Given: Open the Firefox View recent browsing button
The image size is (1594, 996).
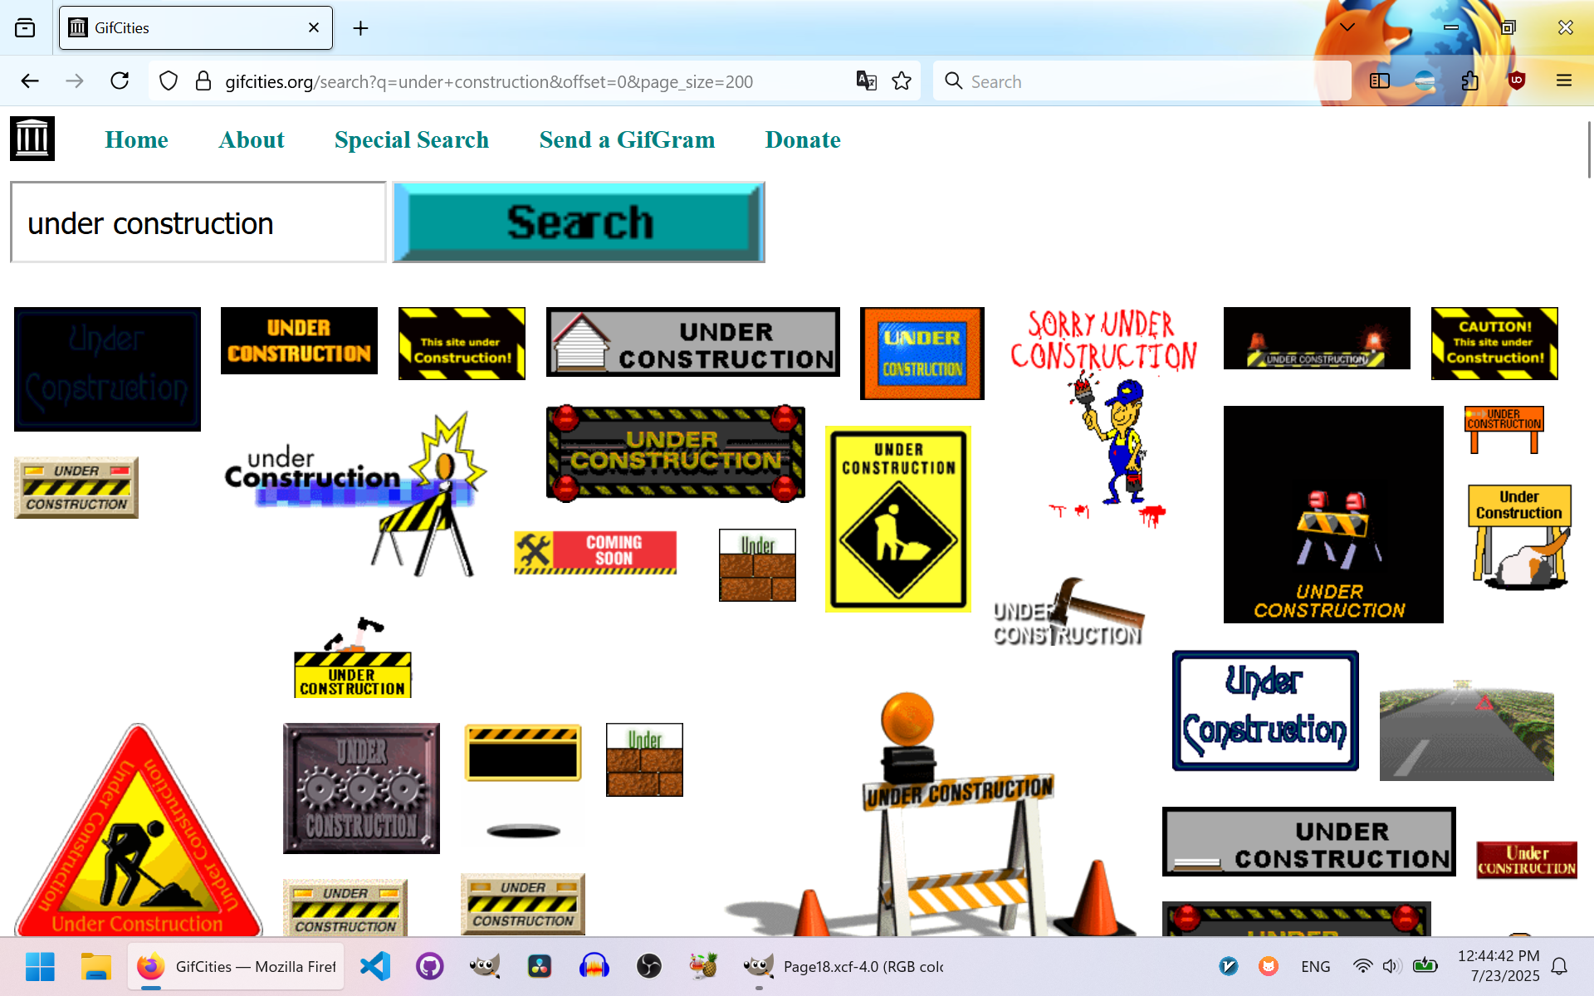Looking at the screenshot, I should [25, 27].
